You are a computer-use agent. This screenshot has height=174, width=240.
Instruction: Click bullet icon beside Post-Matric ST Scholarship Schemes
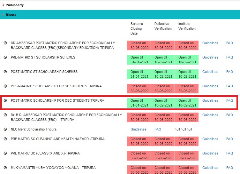pos(5,72)
